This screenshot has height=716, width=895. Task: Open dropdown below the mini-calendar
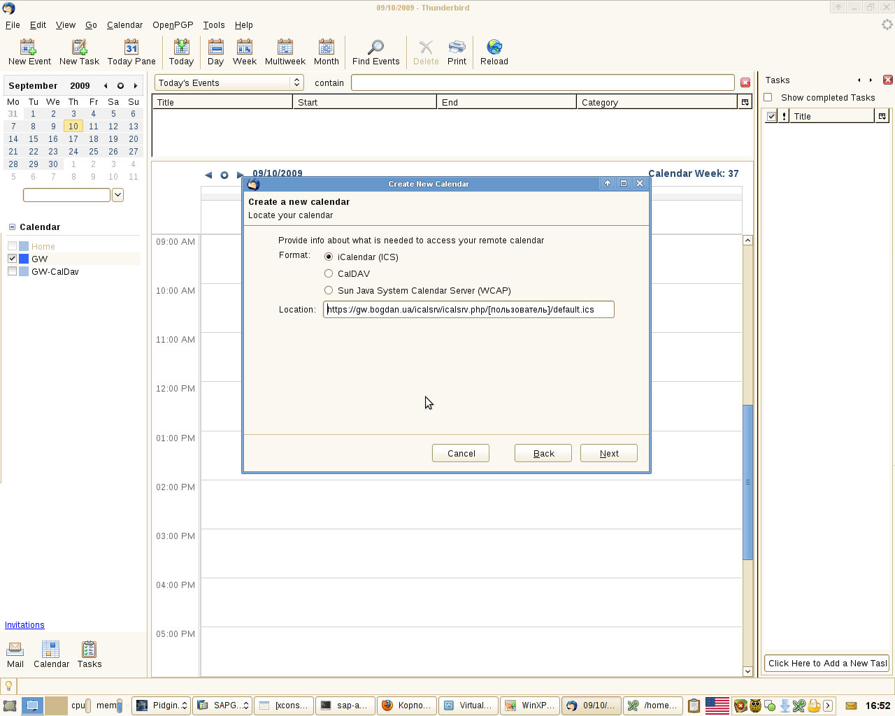coord(118,195)
